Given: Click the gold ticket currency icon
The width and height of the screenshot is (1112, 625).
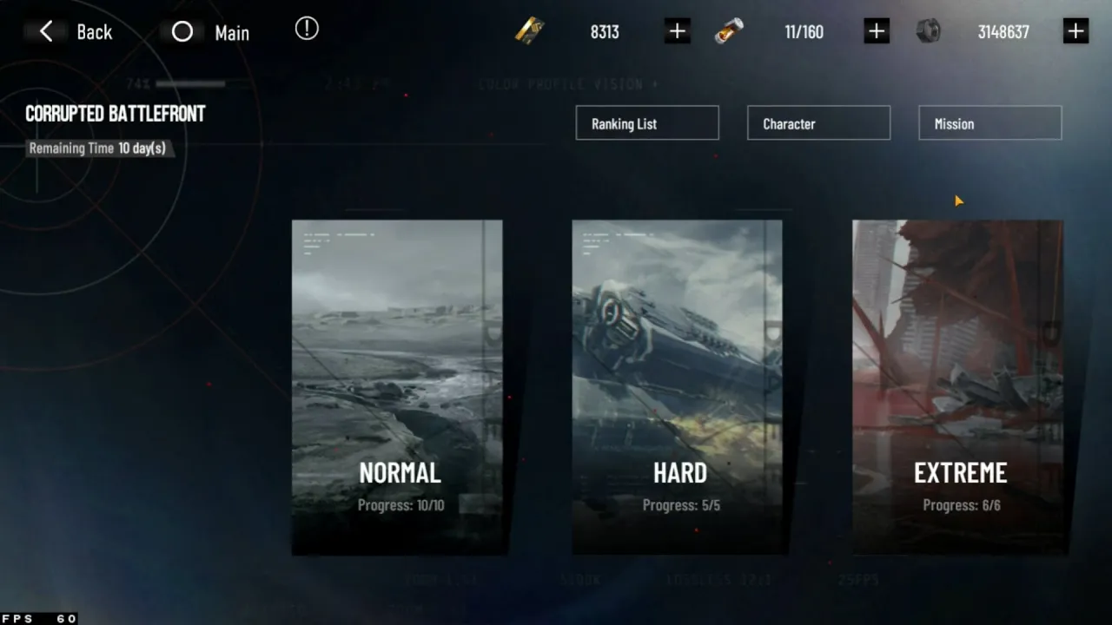Looking at the screenshot, I should (529, 31).
